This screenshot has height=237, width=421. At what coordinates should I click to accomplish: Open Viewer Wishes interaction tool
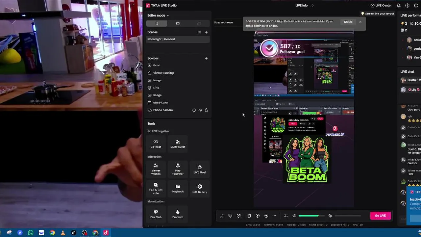pos(156,169)
